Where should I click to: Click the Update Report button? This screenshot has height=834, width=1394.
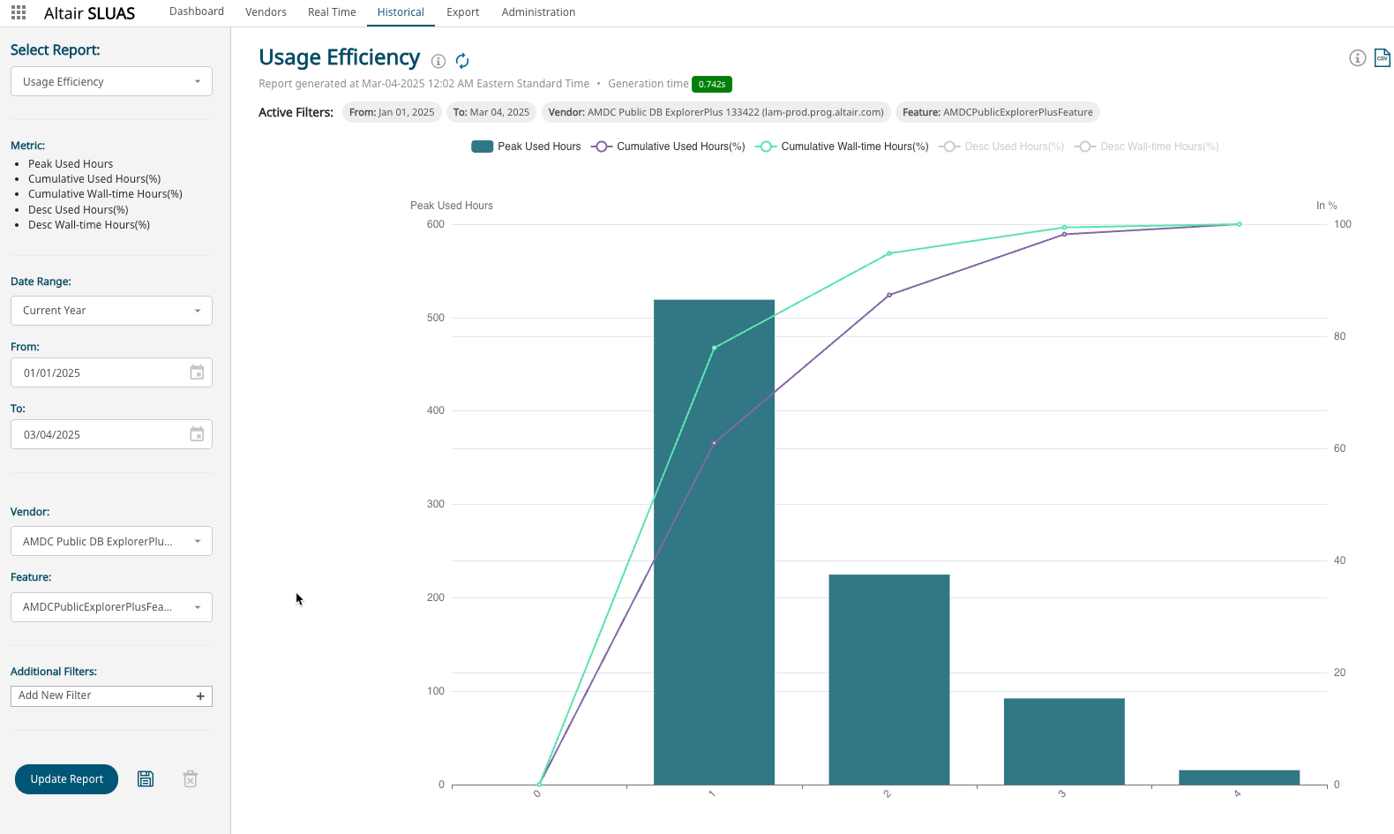click(66, 779)
